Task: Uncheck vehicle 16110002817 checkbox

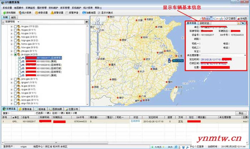Action: point(19,58)
